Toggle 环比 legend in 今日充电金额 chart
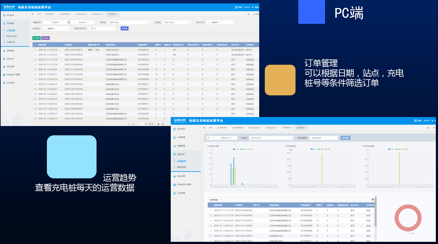Viewport: 438px width, 244px height. (x=406, y=149)
